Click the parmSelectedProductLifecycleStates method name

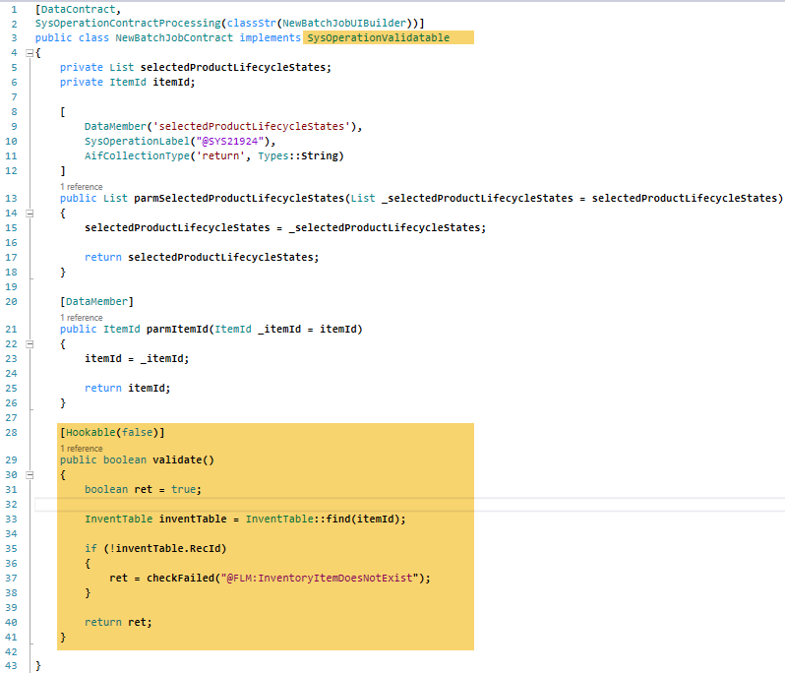tap(239, 199)
